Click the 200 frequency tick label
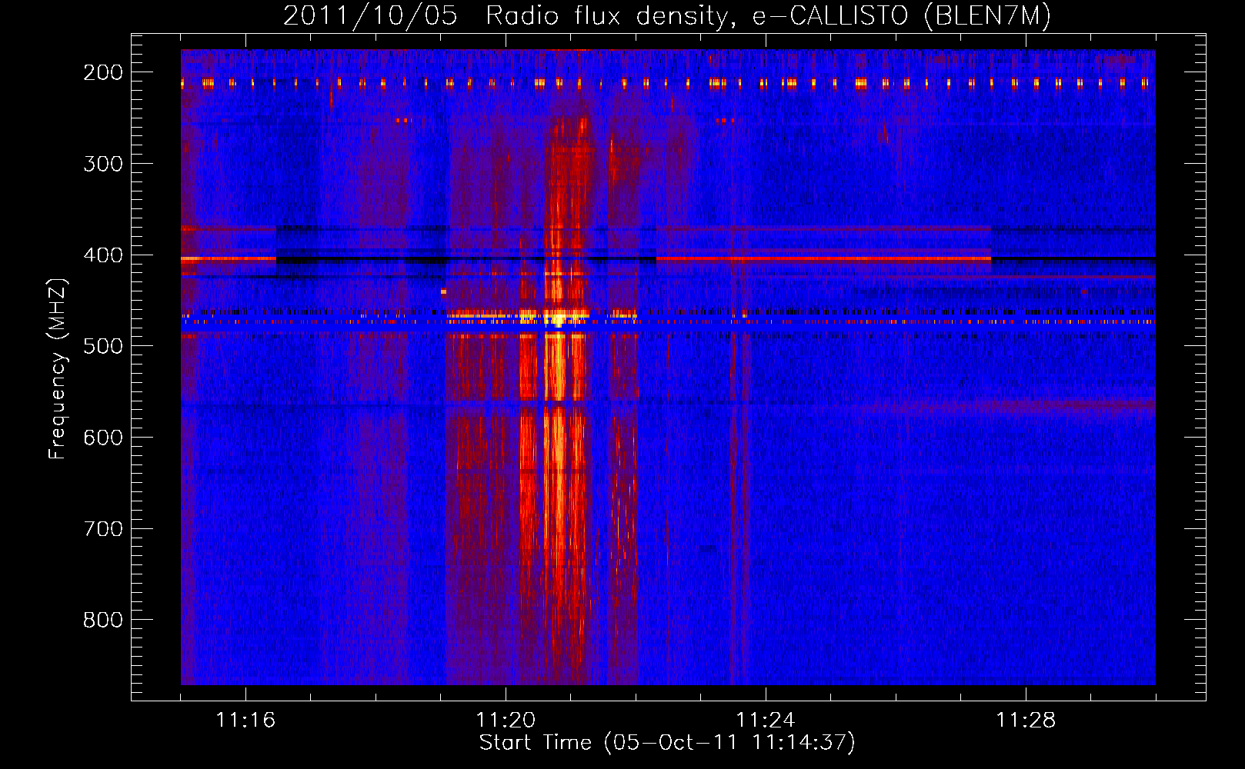Image resolution: width=1245 pixels, height=769 pixels. 103,72
